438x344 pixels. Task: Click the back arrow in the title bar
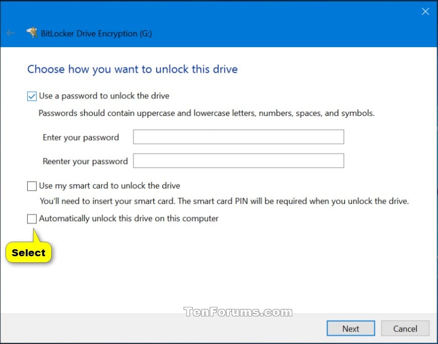click(11, 33)
